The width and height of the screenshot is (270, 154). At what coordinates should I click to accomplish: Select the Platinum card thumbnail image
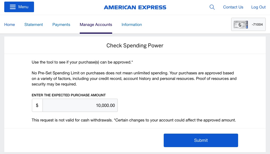241,24
